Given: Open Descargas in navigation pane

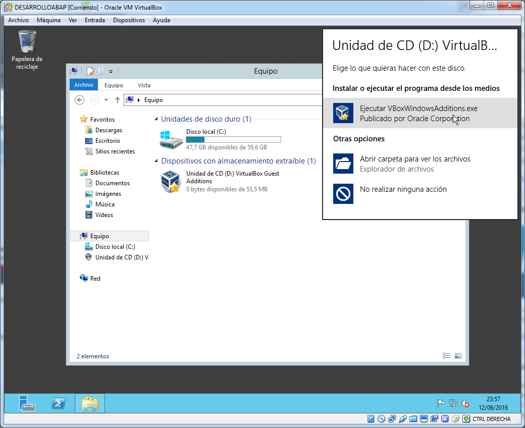Looking at the screenshot, I should coord(109,130).
